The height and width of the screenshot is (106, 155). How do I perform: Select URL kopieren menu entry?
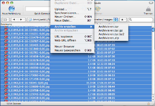pos(72,37)
